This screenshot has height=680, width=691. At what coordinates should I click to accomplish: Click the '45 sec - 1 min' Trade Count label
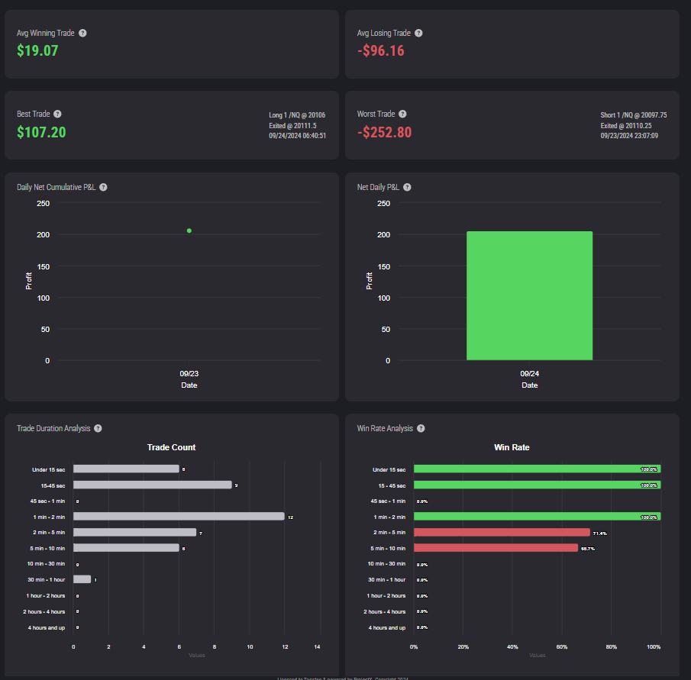47,501
